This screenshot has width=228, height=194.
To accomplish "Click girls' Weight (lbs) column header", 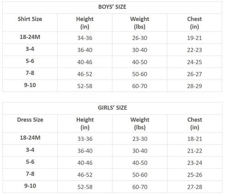I will (140, 123).
